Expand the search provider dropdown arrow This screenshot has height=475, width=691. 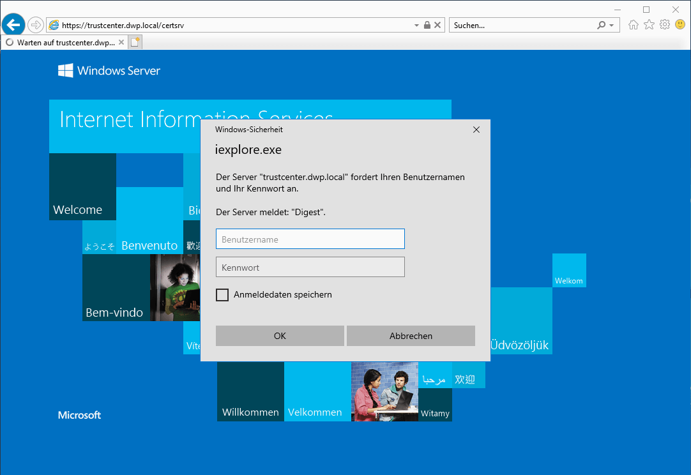point(611,26)
